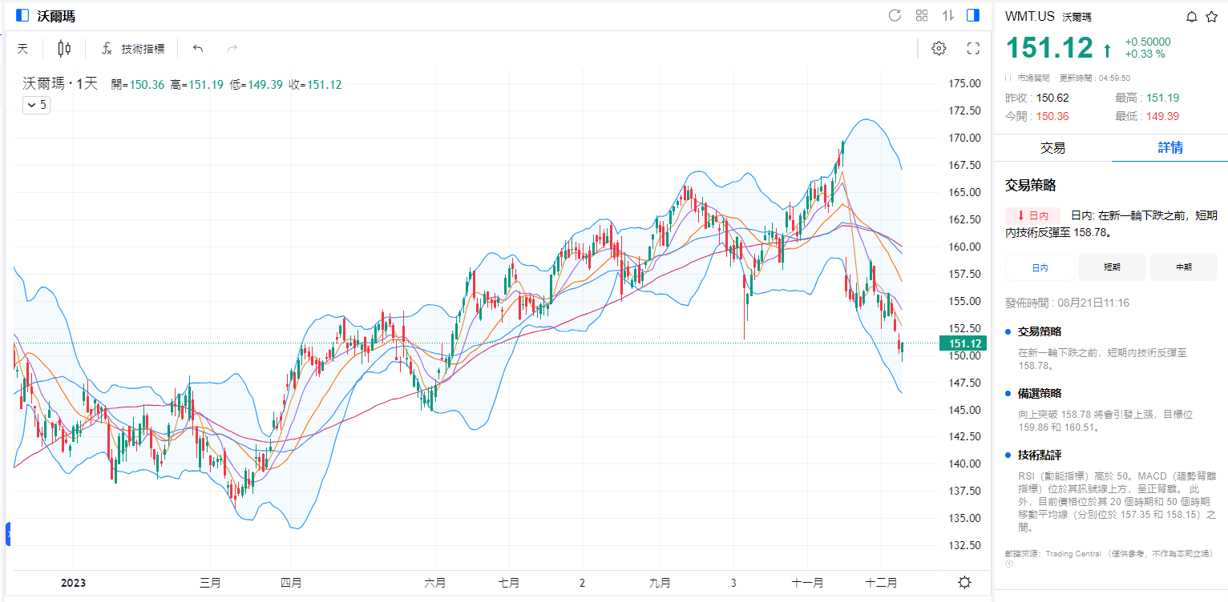Open the 天 timeframe dropdown
The image size is (1228, 602).
tap(22, 49)
